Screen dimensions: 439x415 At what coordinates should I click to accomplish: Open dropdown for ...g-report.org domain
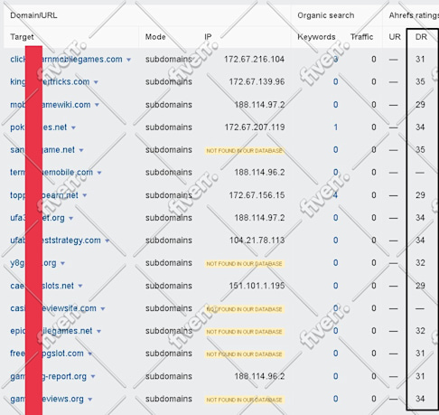93,377
